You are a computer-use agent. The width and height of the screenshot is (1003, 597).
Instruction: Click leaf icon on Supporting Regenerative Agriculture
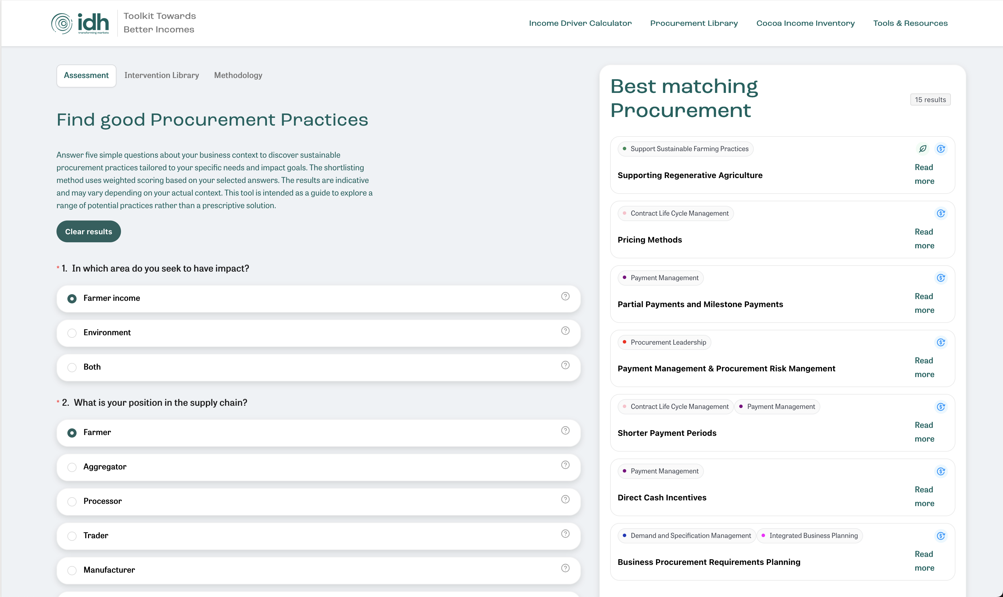click(922, 149)
